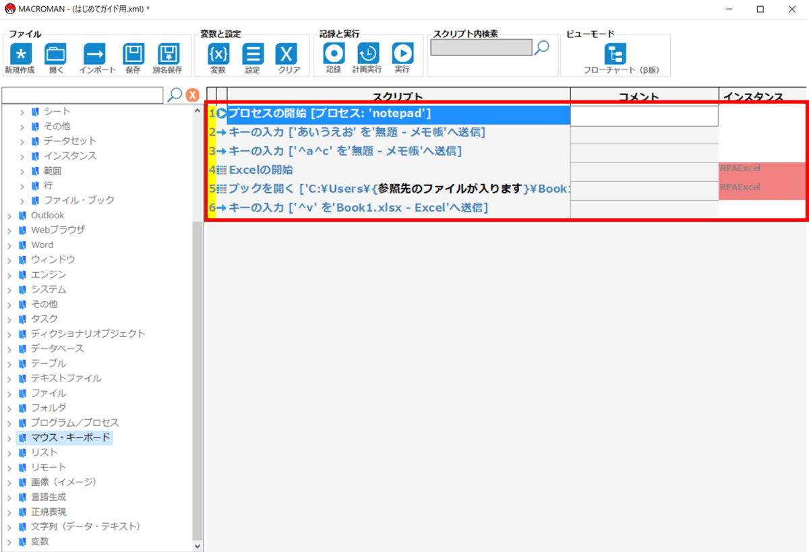Click the 開く (open) folder icon
This screenshot has height=552, width=809.
[x=55, y=55]
